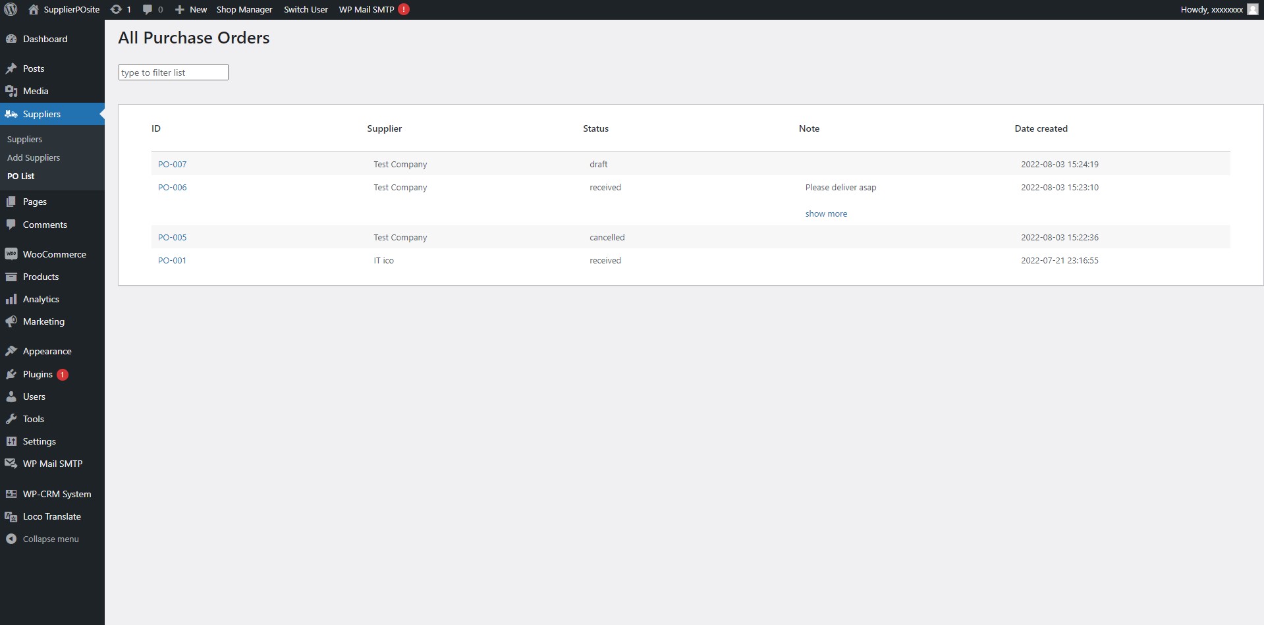Click the WooCommerce logo icon
This screenshot has height=625, width=1264.
click(x=11, y=254)
